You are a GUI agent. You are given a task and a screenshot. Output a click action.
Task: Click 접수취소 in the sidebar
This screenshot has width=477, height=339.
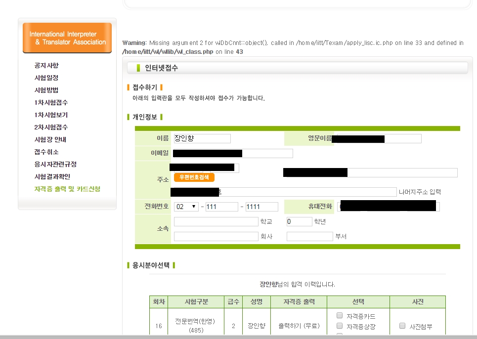46,152
